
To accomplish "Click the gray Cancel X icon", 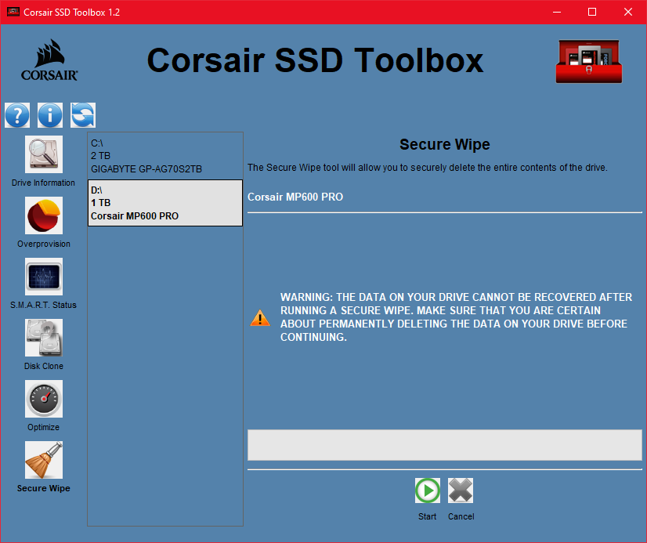I will click(x=461, y=491).
